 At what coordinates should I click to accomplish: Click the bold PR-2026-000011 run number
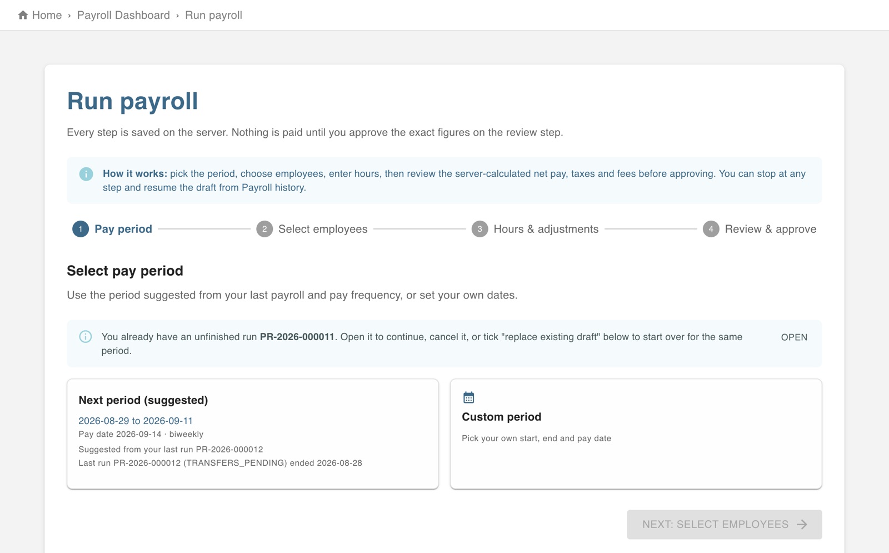297,337
